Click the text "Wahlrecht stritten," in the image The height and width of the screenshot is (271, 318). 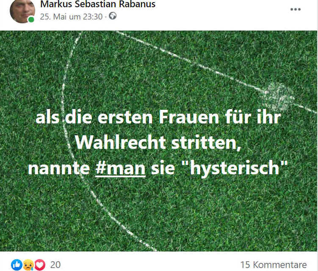coord(158,142)
